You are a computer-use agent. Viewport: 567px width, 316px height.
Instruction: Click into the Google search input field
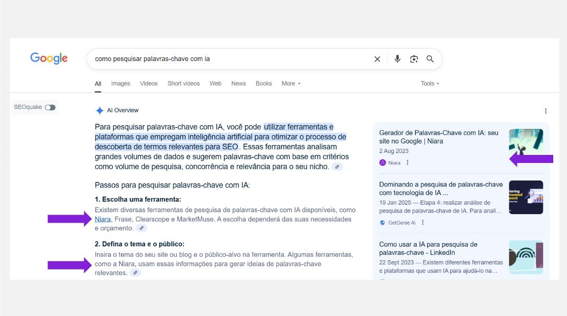[x=227, y=59]
